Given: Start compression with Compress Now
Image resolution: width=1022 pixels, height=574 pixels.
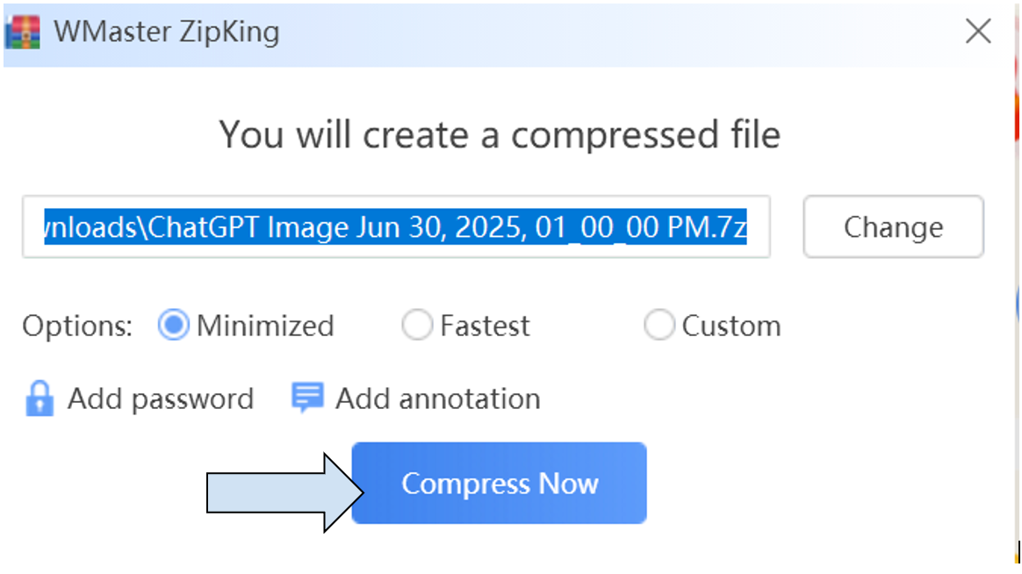Looking at the screenshot, I should coord(499,484).
